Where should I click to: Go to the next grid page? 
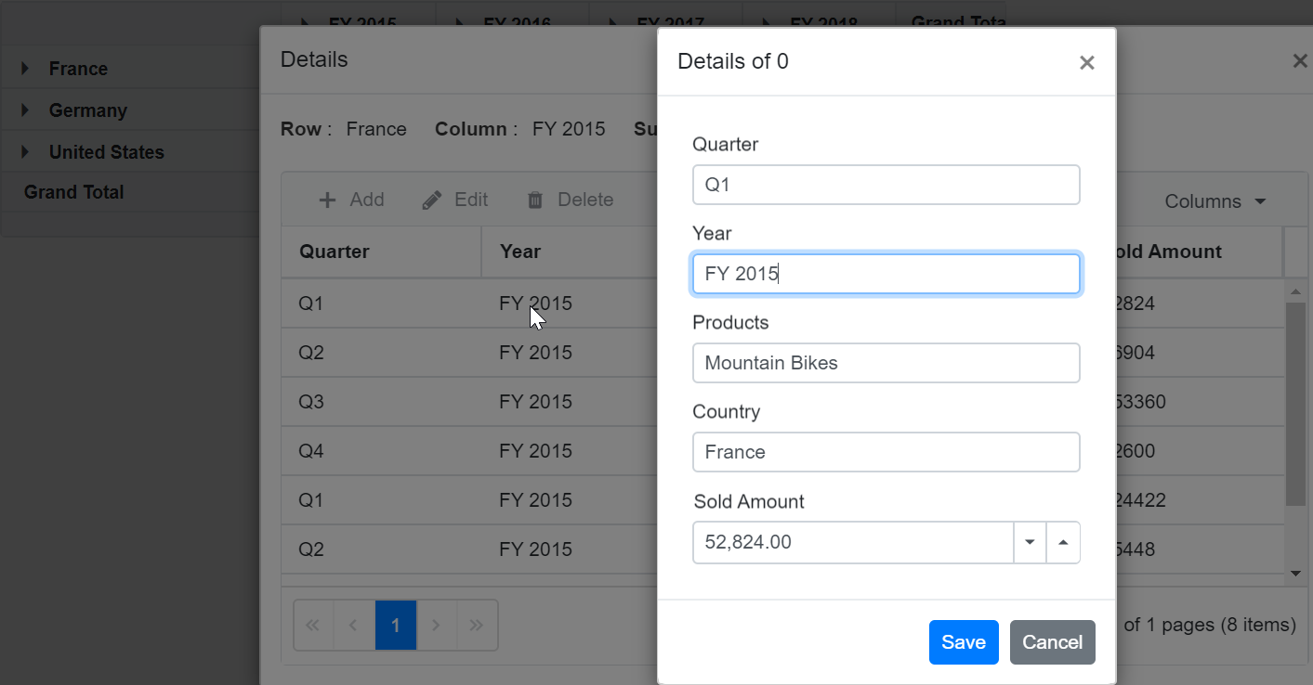pyautogui.click(x=436, y=625)
